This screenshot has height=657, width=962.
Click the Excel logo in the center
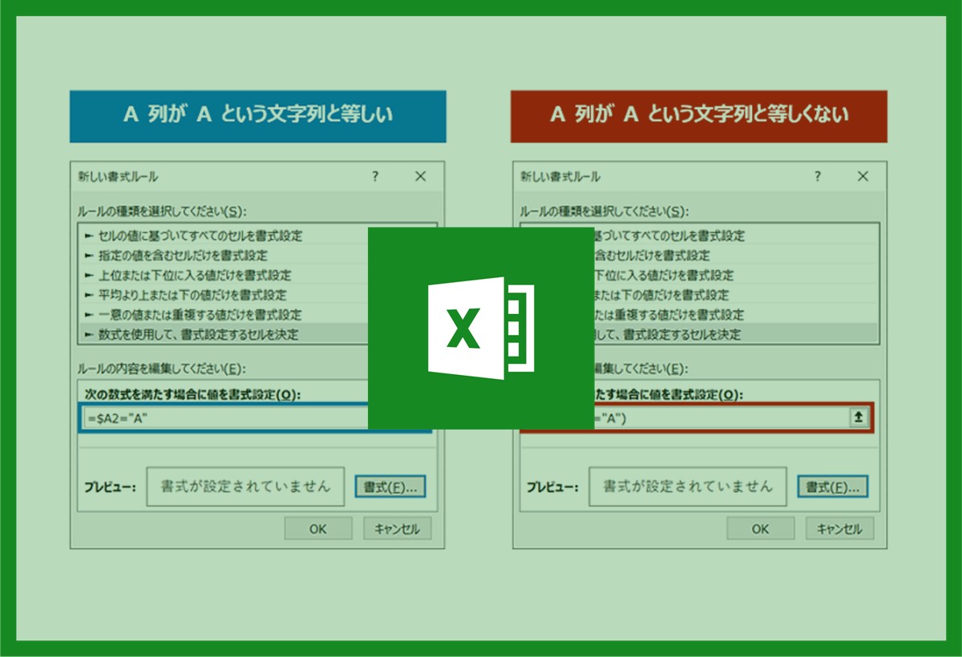coord(480,328)
